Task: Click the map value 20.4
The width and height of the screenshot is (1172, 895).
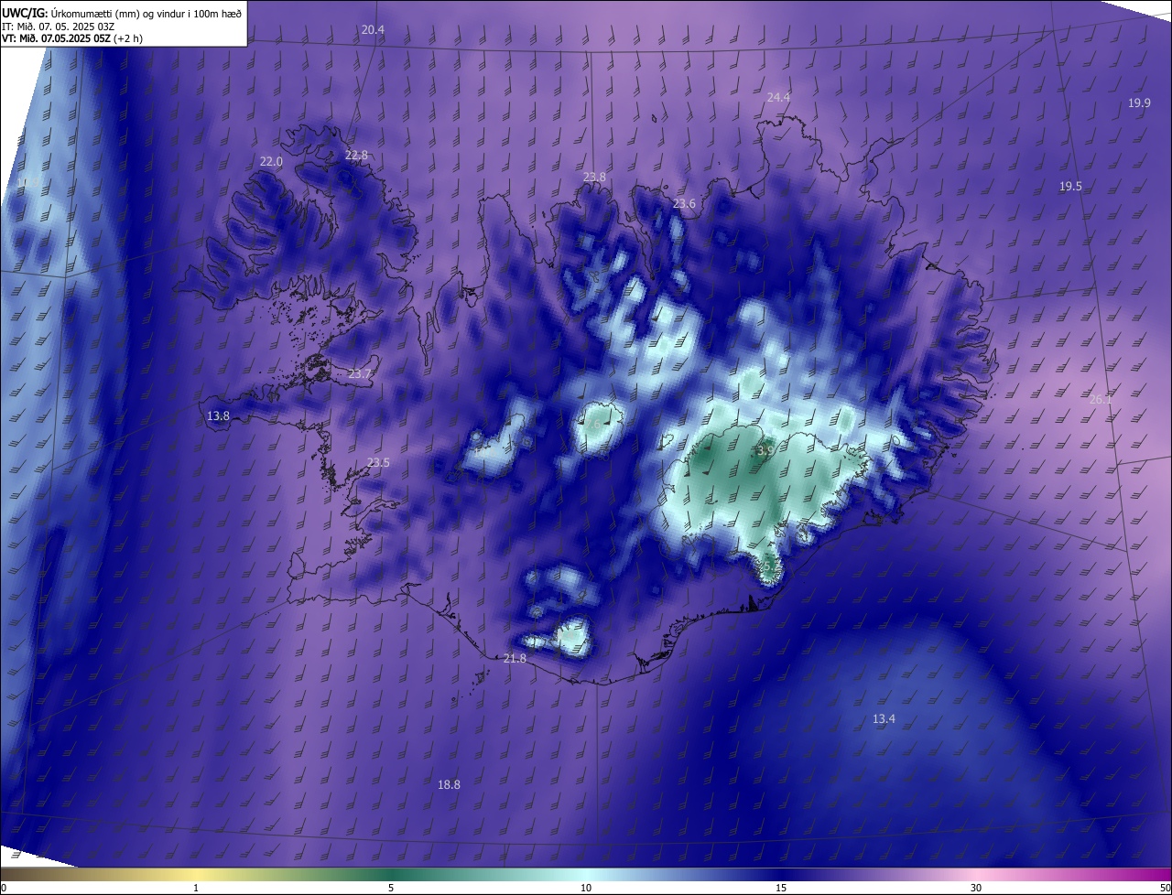Action: coord(373,30)
